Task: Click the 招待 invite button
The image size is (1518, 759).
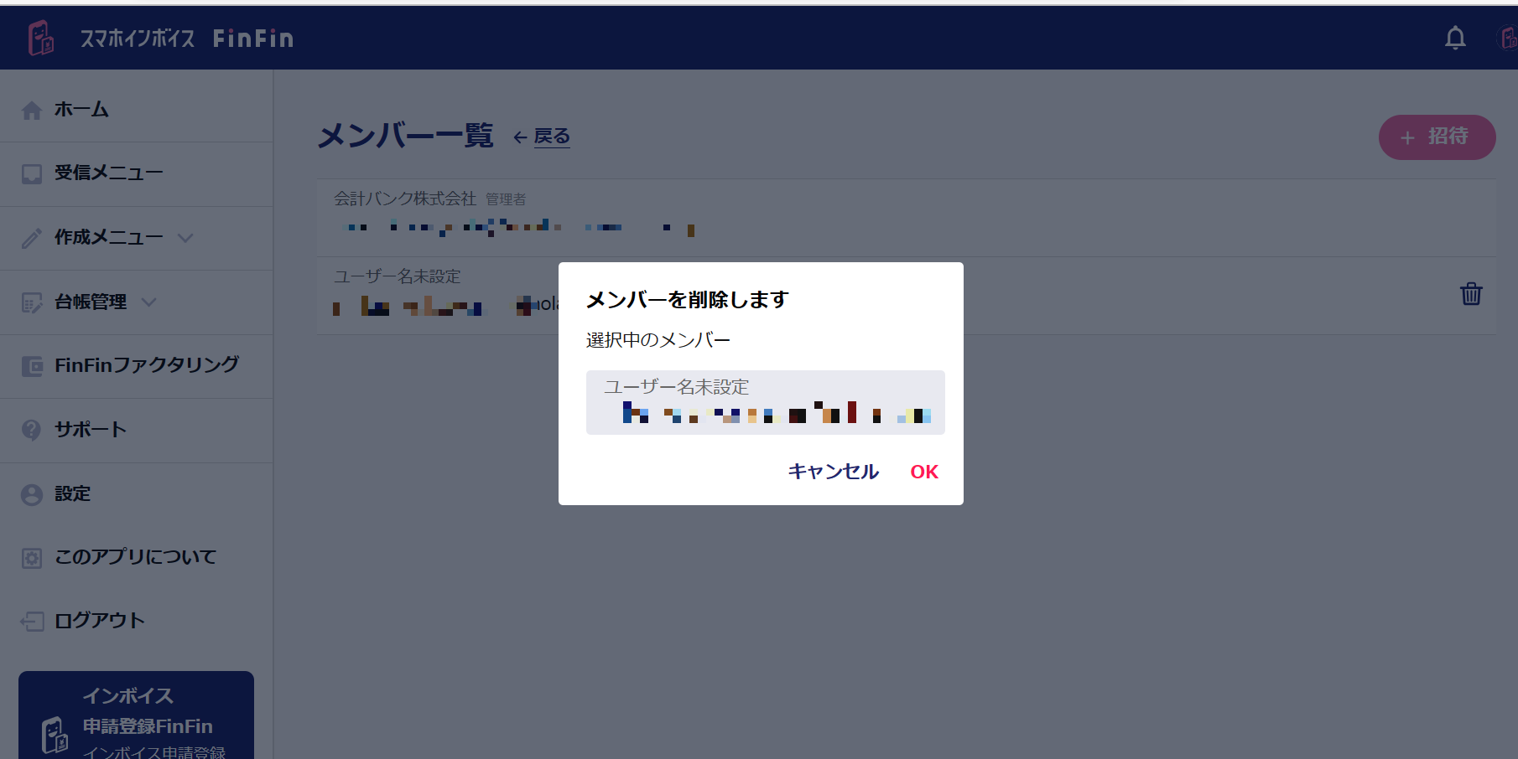Action: coord(1437,137)
